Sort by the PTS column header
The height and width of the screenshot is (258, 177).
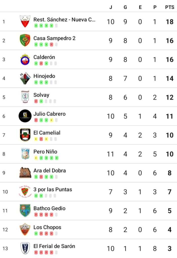pos(170,7)
